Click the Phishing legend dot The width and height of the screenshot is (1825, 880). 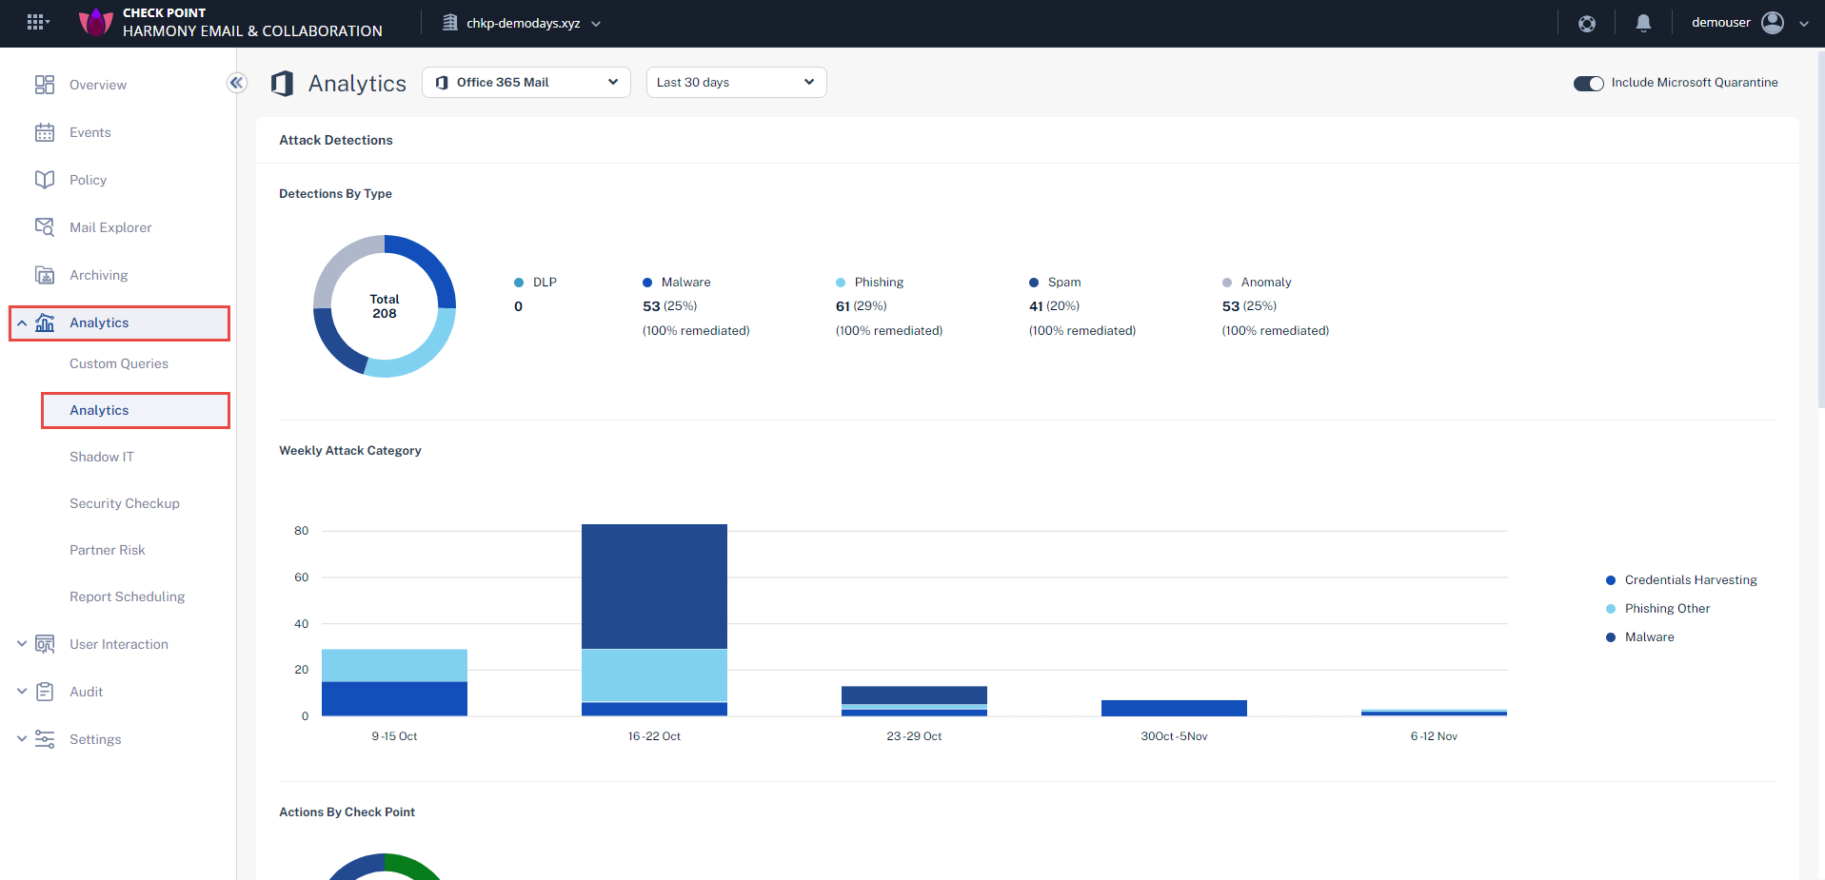841,283
